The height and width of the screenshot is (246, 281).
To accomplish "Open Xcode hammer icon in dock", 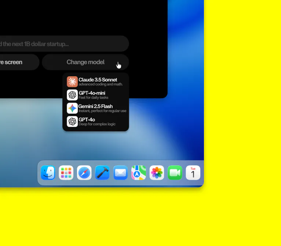I will [102, 173].
